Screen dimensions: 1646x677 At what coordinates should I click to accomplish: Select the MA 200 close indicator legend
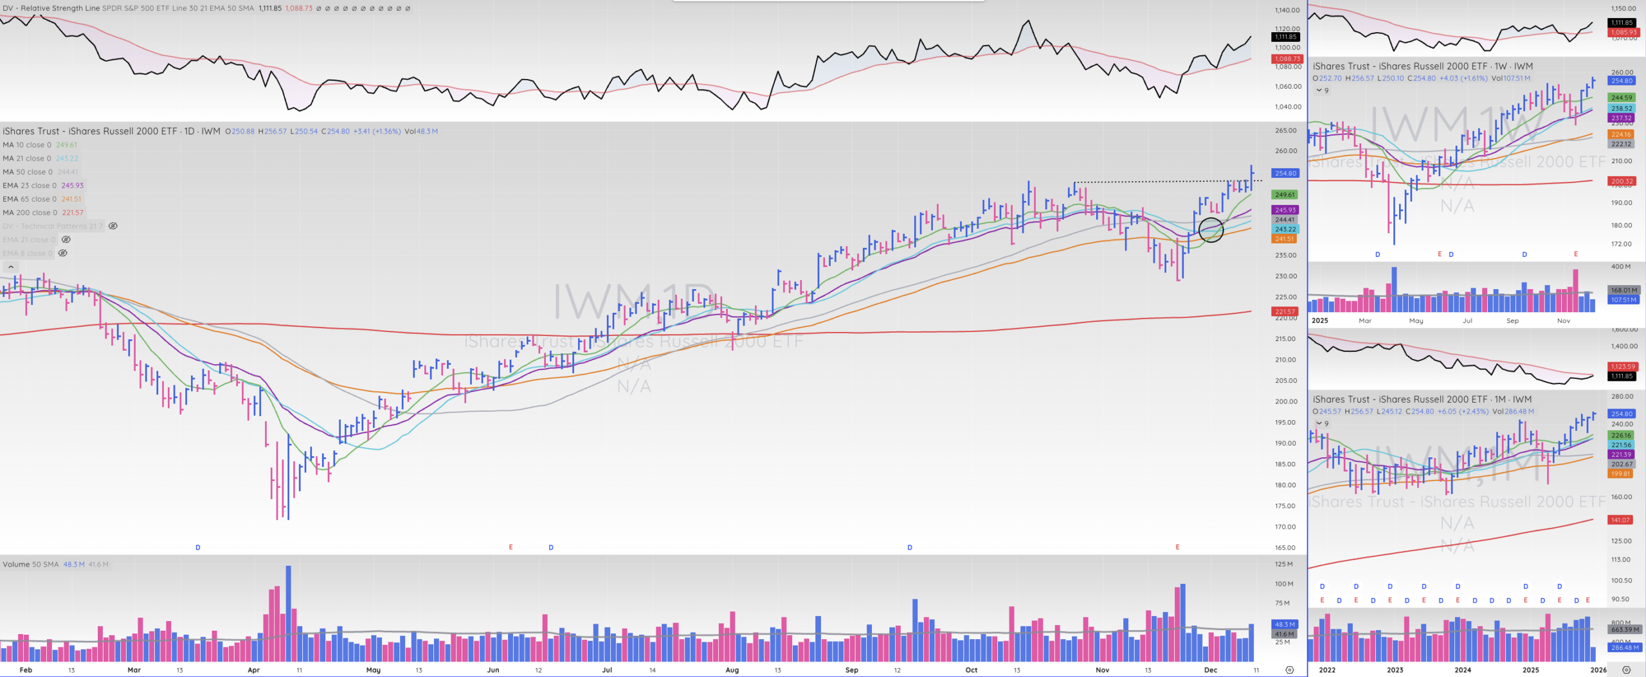coord(30,213)
